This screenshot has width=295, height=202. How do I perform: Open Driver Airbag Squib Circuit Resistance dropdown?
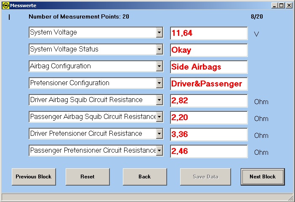(x=159, y=100)
